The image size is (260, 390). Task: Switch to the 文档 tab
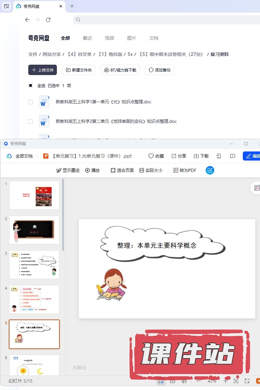[x=154, y=38]
